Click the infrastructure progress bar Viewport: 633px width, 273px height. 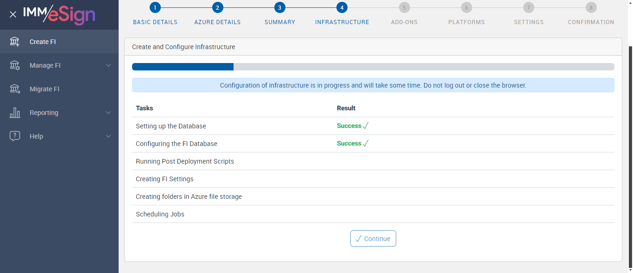pos(373,67)
